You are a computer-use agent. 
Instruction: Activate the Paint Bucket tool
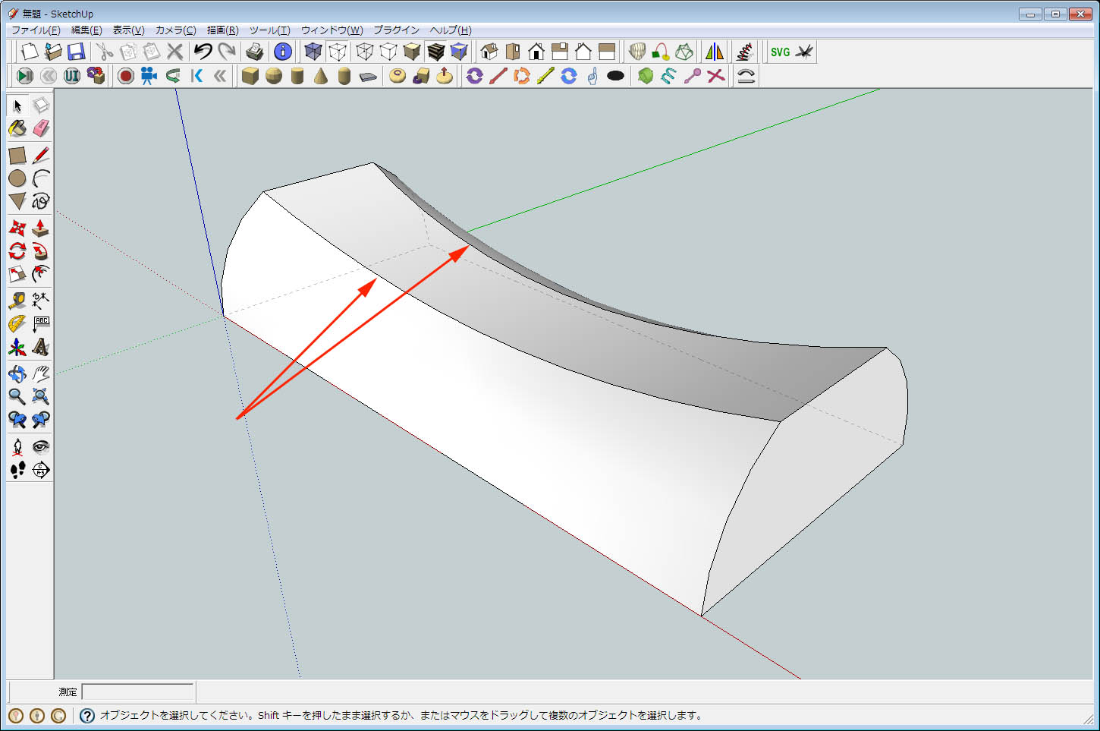click(17, 128)
